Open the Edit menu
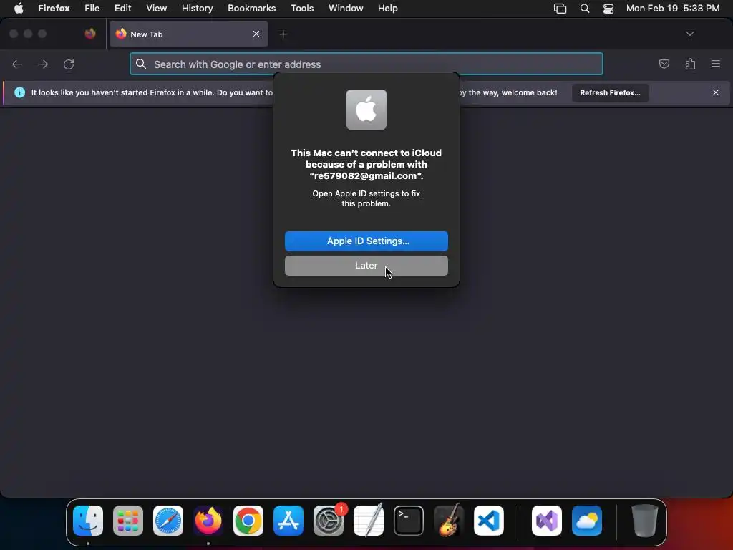 122,8
